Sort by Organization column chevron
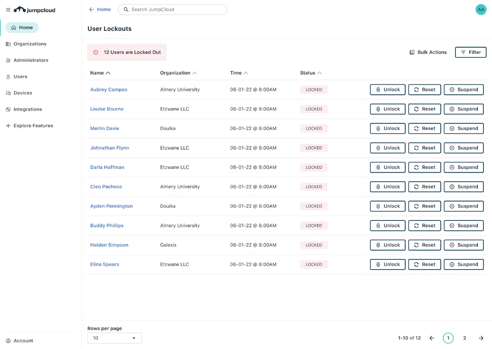The image size is (492, 349). click(195, 73)
